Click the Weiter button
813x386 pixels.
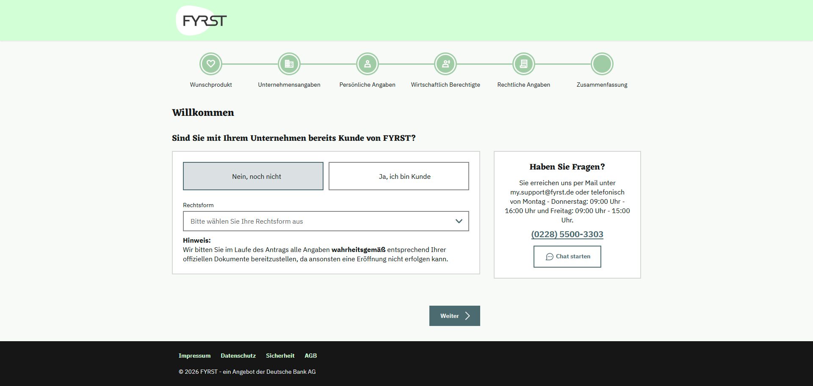(x=455, y=316)
